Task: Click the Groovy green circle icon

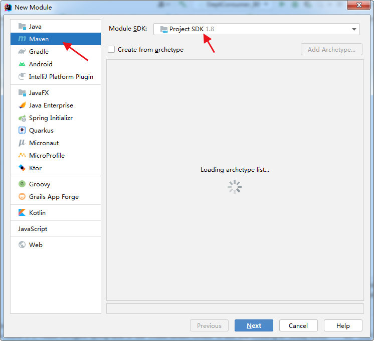Action: (22, 184)
